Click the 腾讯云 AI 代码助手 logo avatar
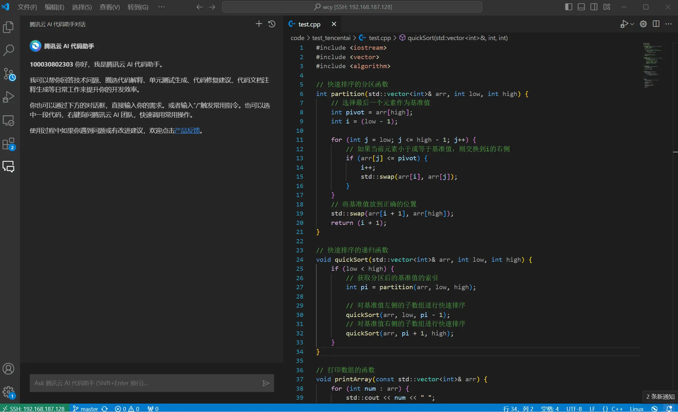The width and height of the screenshot is (678, 412). pos(36,46)
